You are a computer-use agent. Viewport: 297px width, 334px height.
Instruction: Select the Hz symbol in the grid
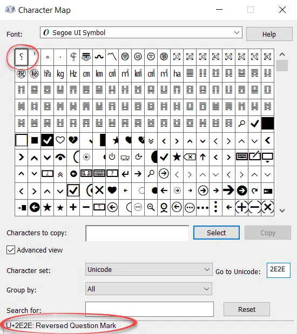pos(73,74)
